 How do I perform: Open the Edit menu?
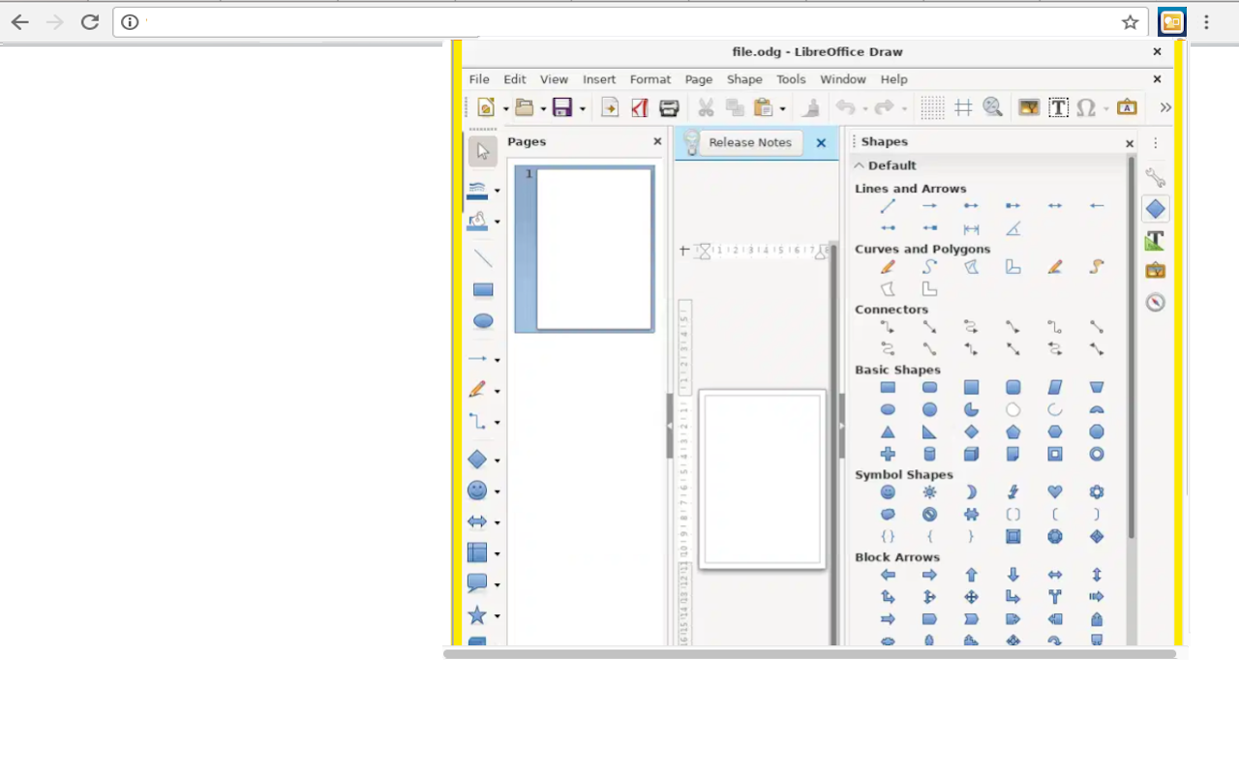[515, 79]
